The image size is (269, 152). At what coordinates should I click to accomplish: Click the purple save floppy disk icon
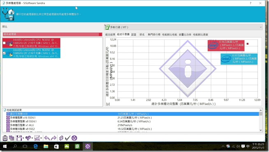click(x=19, y=138)
